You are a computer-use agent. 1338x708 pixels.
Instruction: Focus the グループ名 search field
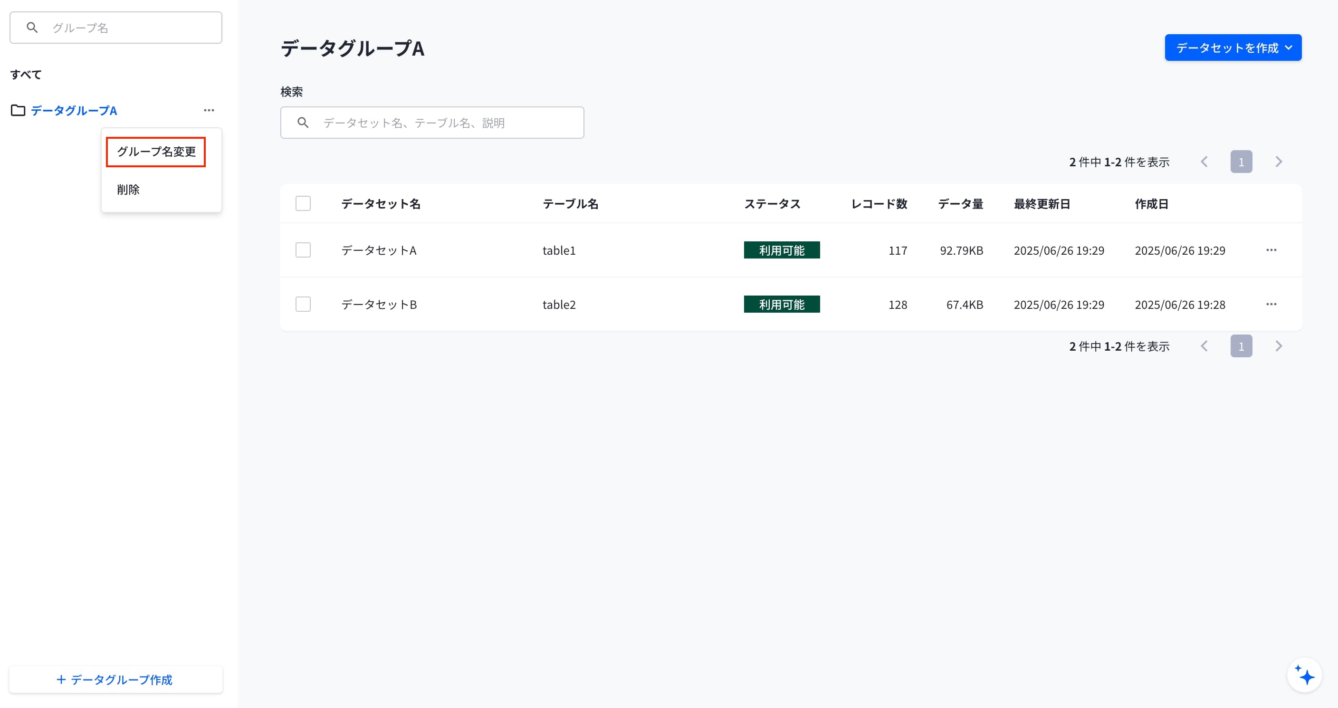[x=115, y=28]
